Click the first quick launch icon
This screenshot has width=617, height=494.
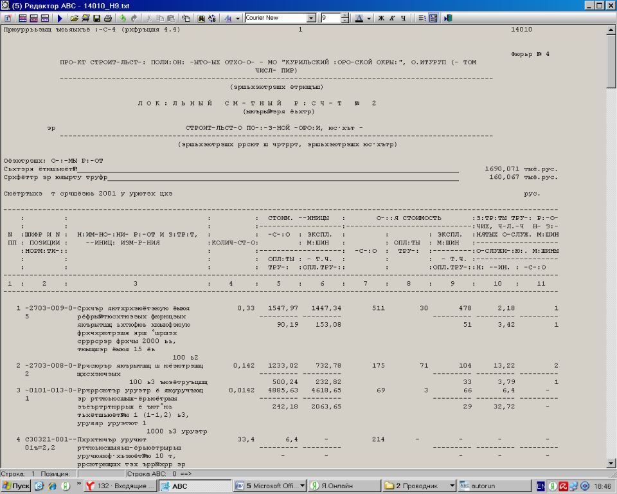pyautogui.click(x=39, y=486)
